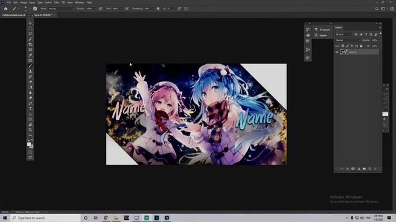Select the Dodge tool

(x=30, y=98)
